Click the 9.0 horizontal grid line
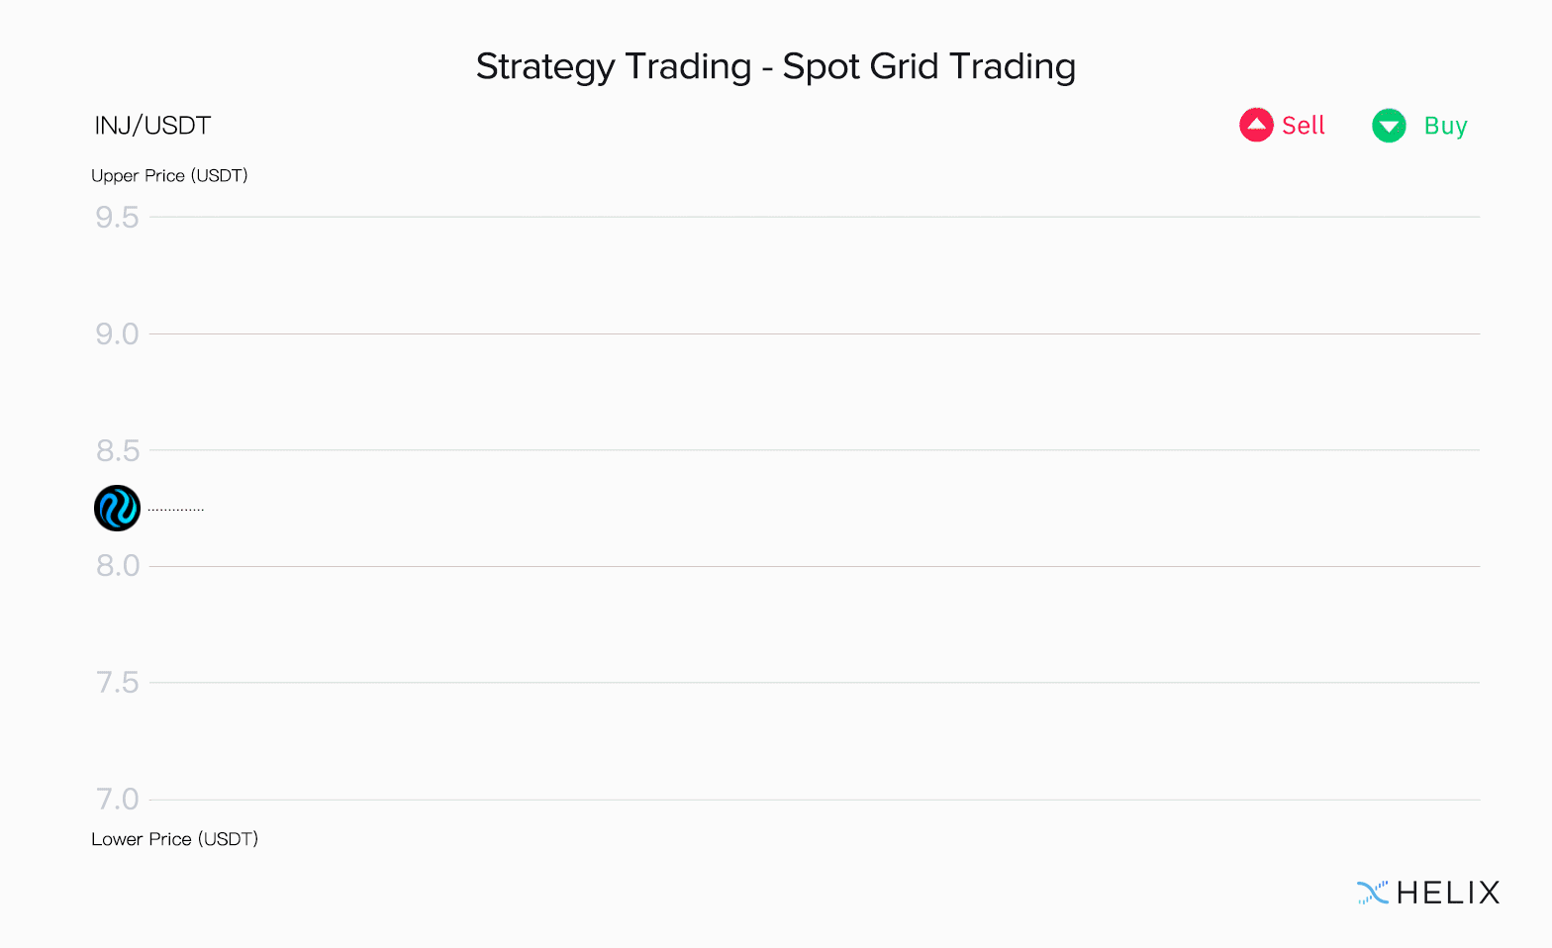 (x=815, y=333)
